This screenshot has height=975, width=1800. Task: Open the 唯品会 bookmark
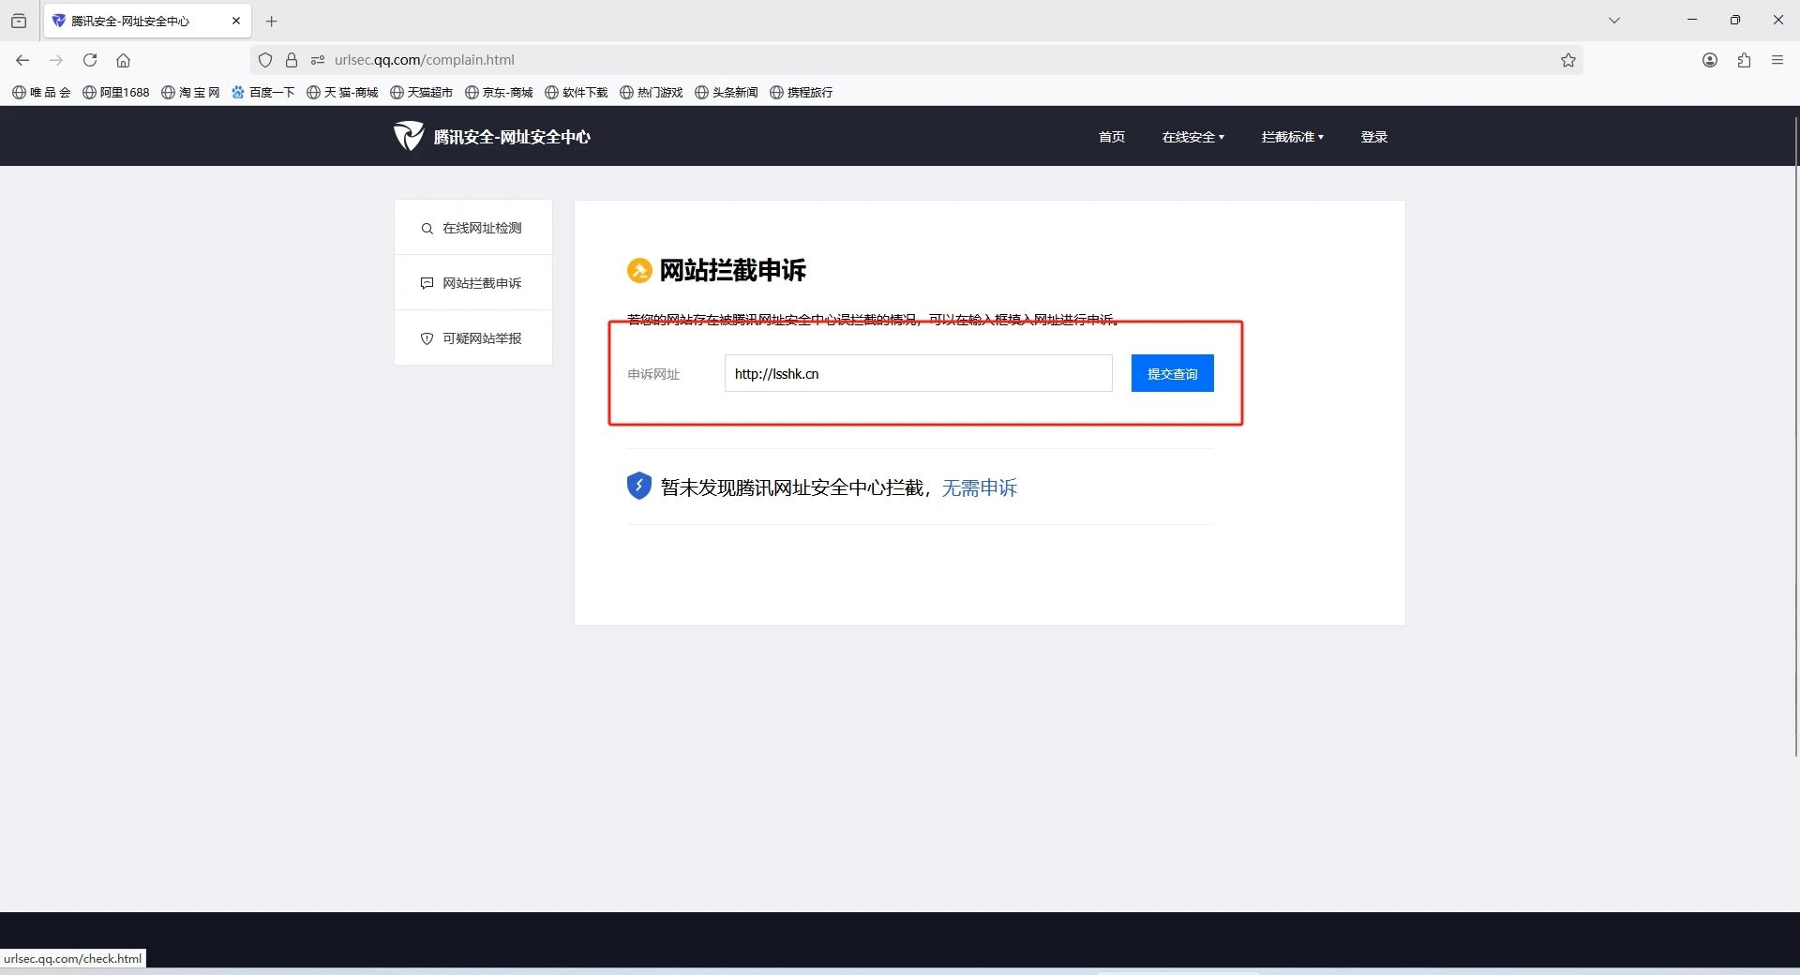coord(41,92)
